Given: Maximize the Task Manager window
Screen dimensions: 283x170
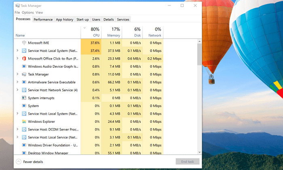Looking at the screenshot, I should click(182, 6).
